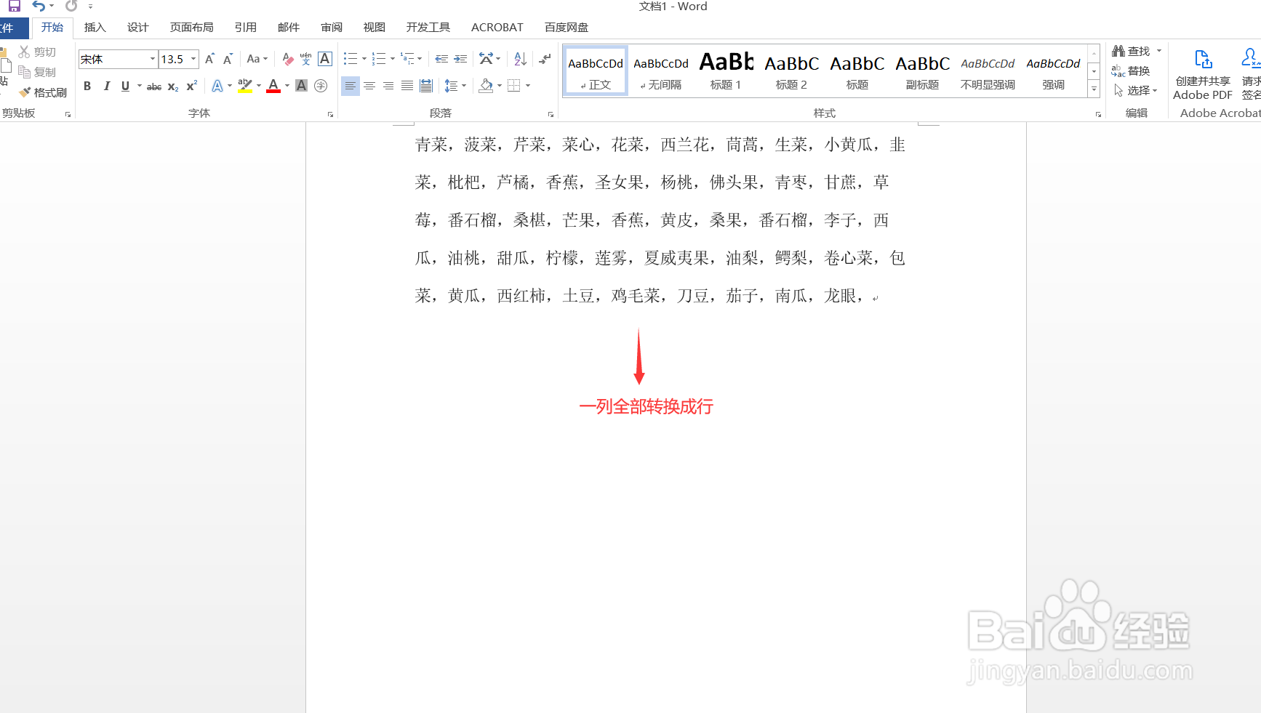Switch to the 审阅 ribbon tab
Image resolution: width=1261 pixels, height=713 pixels.
[331, 28]
